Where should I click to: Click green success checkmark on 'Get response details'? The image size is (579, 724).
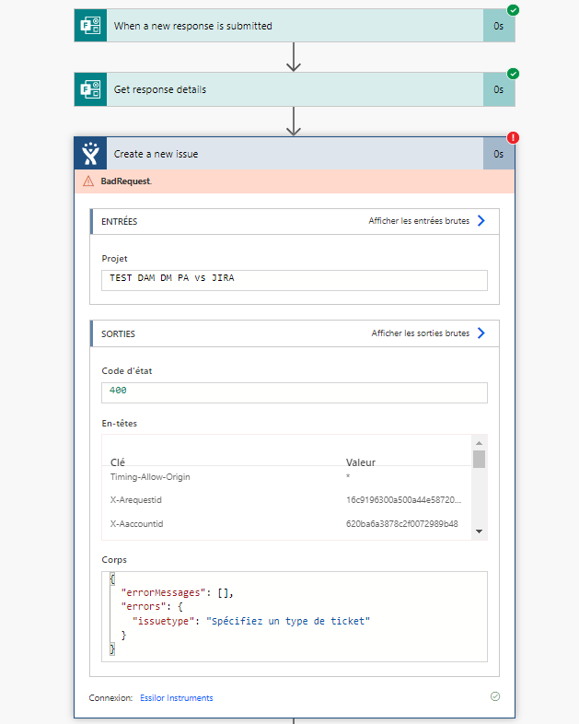(x=513, y=74)
